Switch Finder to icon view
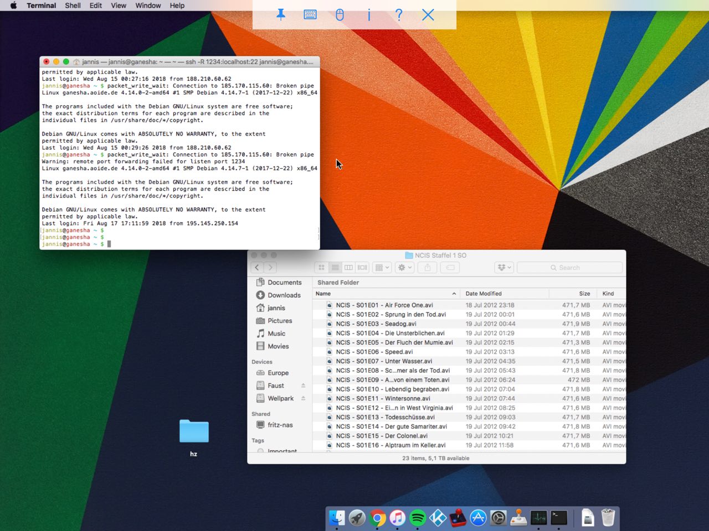 tap(321, 268)
